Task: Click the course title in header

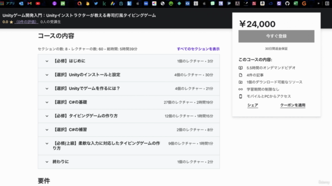Action: pyautogui.click(x=79, y=16)
